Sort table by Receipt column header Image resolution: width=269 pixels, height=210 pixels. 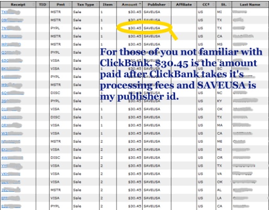pos(18,5)
